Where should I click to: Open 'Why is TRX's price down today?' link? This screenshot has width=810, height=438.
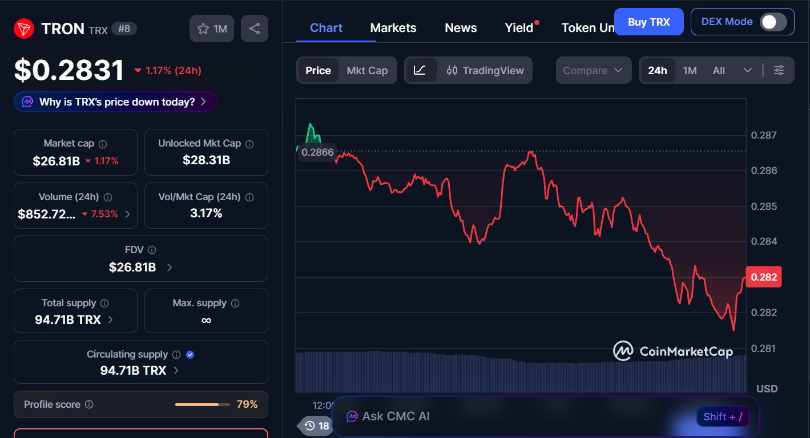114,101
